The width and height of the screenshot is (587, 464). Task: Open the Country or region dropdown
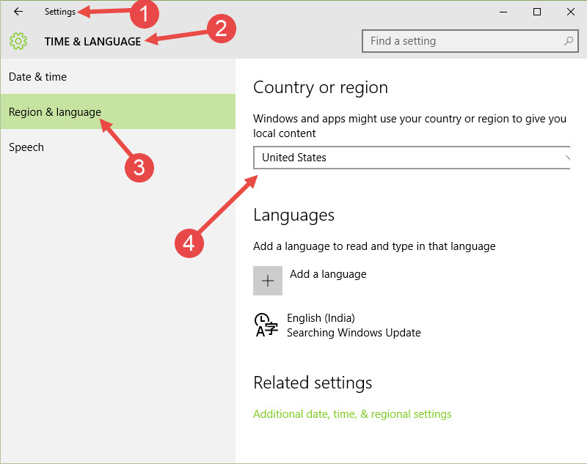coord(412,158)
